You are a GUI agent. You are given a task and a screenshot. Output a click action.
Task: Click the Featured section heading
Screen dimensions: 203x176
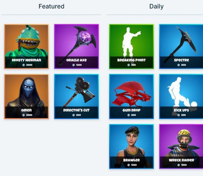click(x=51, y=6)
